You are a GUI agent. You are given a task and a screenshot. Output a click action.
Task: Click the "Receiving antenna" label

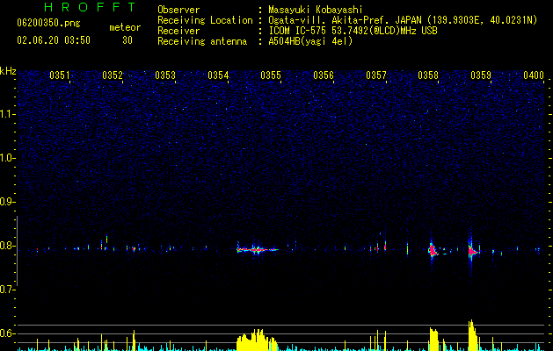202,41
